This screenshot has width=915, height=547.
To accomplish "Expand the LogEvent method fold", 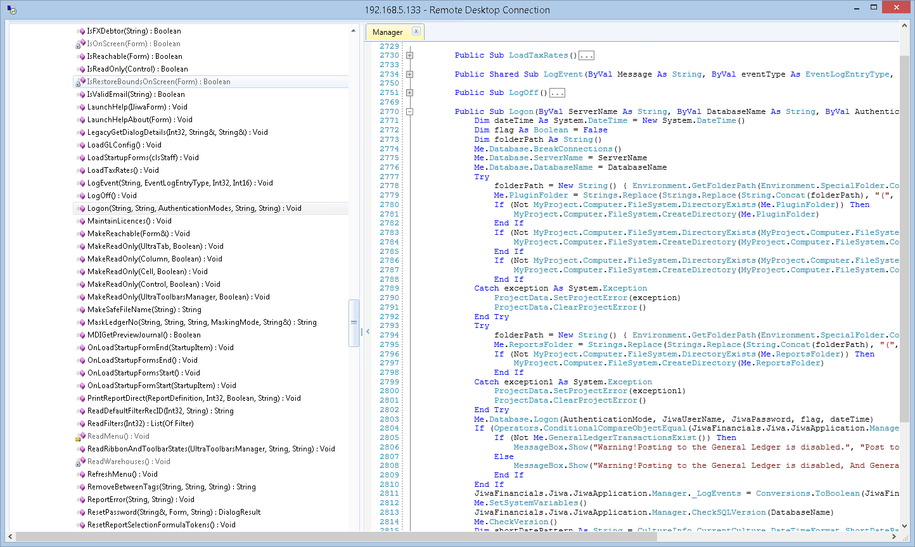I will point(409,74).
